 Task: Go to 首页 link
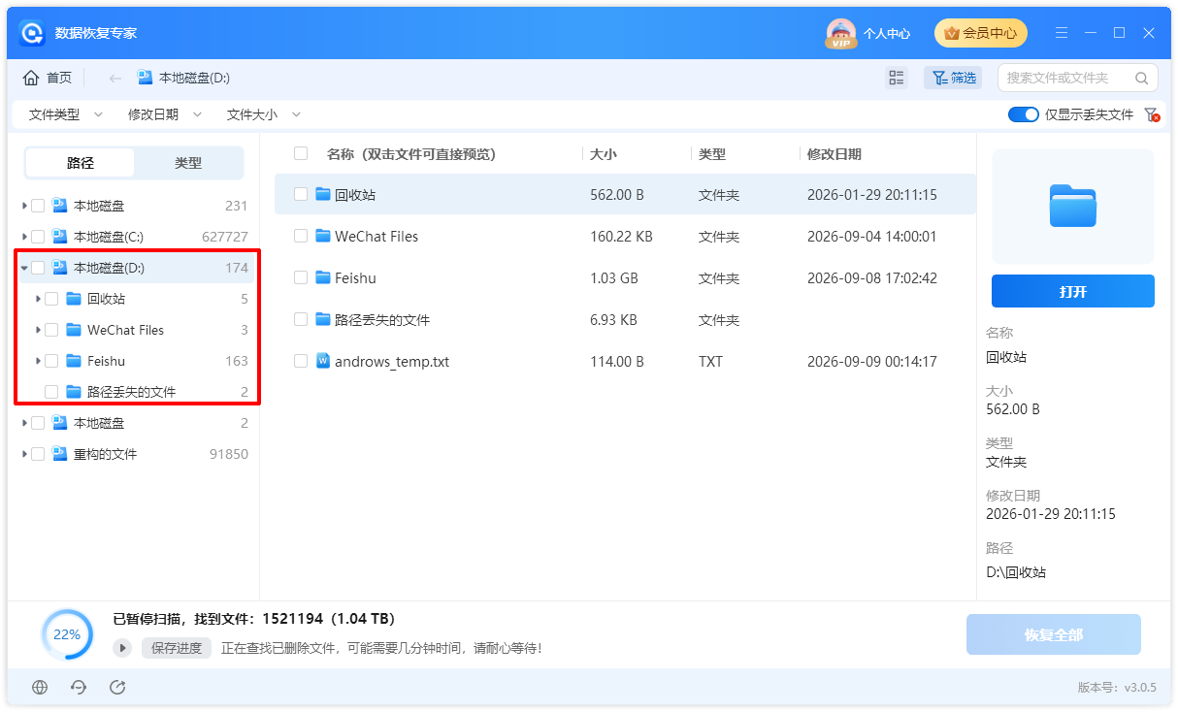(x=59, y=78)
